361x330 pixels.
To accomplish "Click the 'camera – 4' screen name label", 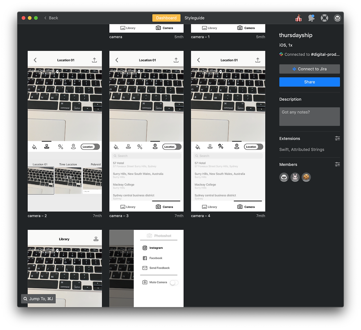I will click(201, 216).
